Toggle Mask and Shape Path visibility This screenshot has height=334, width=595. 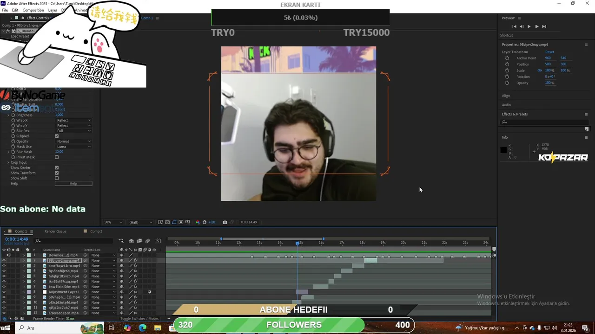tap(174, 222)
